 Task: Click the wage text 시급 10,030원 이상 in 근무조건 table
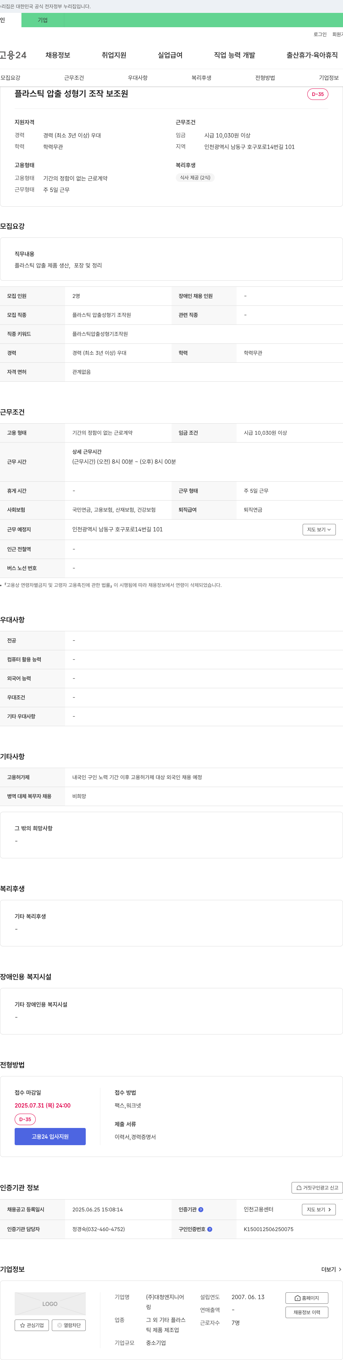(265, 433)
